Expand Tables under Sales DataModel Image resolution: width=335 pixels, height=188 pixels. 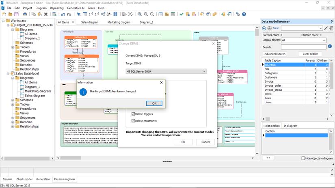point(13,105)
